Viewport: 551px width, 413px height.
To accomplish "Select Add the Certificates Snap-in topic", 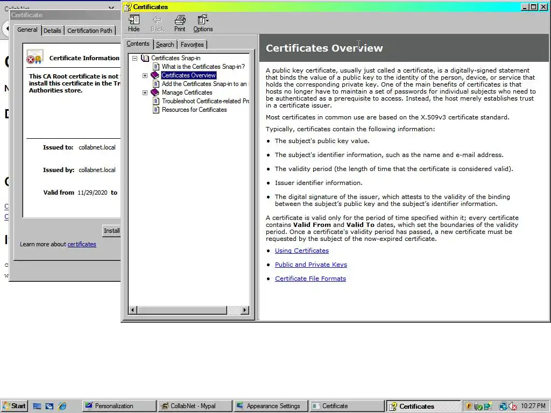I will pyautogui.click(x=204, y=84).
